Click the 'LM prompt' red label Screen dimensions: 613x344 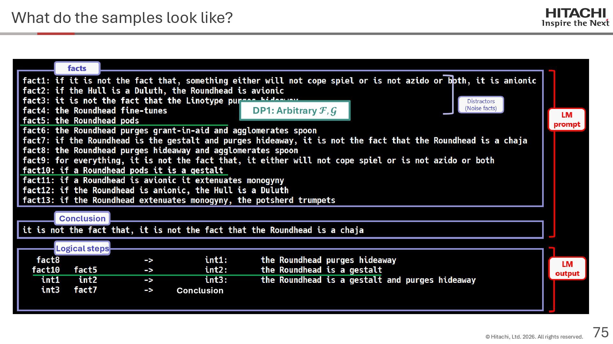pyautogui.click(x=566, y=119)
